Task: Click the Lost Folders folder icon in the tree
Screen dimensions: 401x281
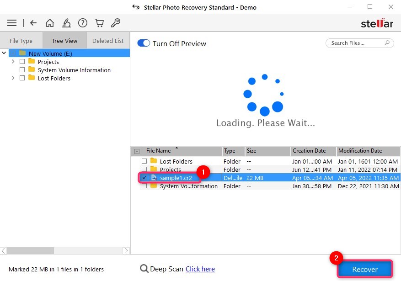Action: [x=32, y=78]
